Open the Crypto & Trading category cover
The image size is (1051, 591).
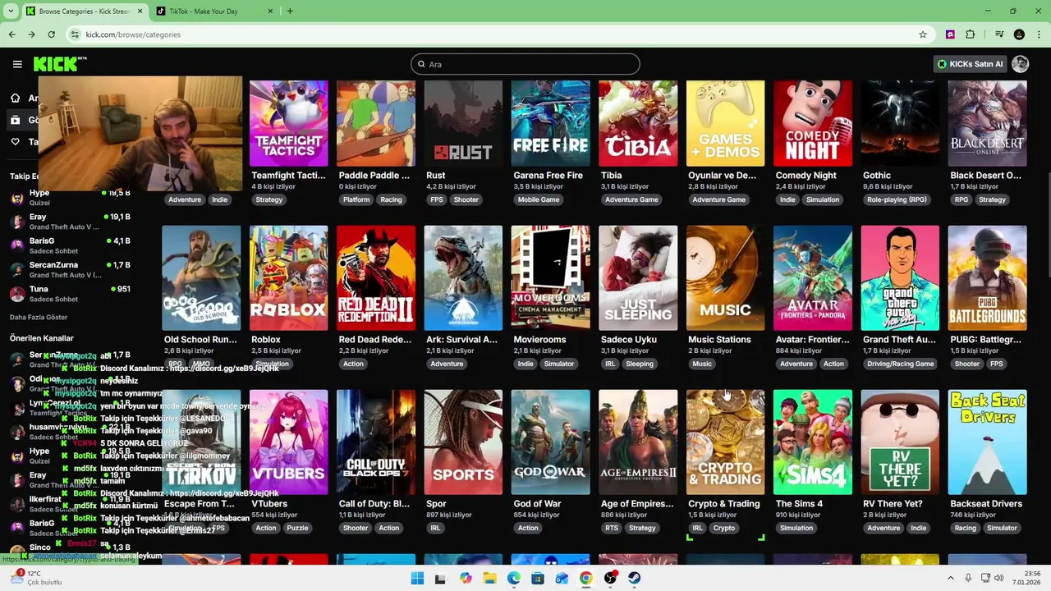(725, 442)
